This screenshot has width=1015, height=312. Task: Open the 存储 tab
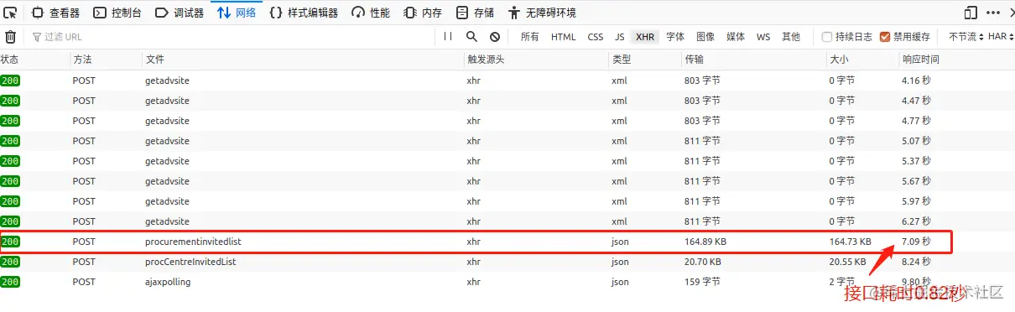pos(475,13)
